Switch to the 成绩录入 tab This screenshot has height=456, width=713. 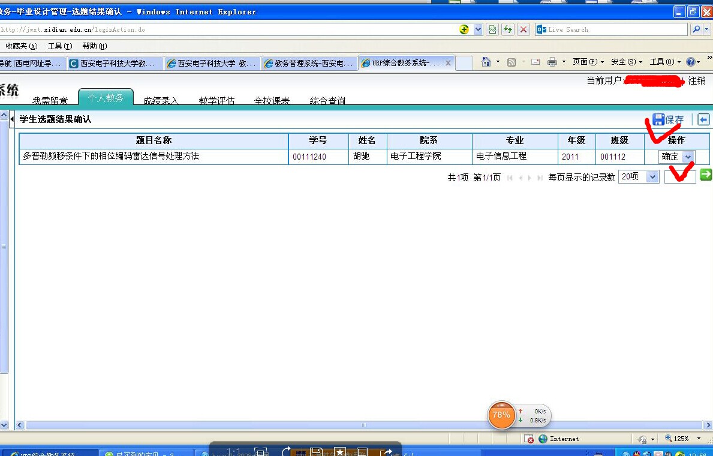161,100
